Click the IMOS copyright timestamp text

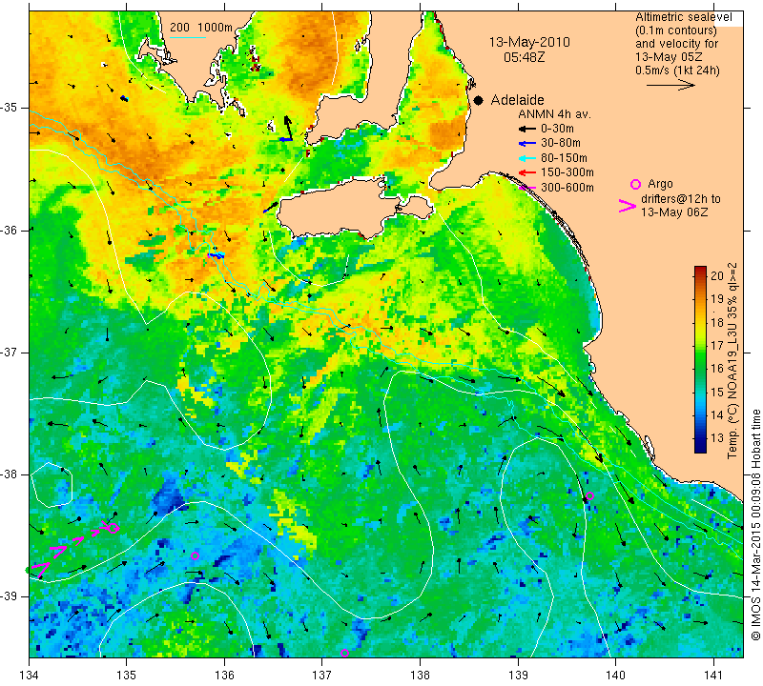click(755, 525)
